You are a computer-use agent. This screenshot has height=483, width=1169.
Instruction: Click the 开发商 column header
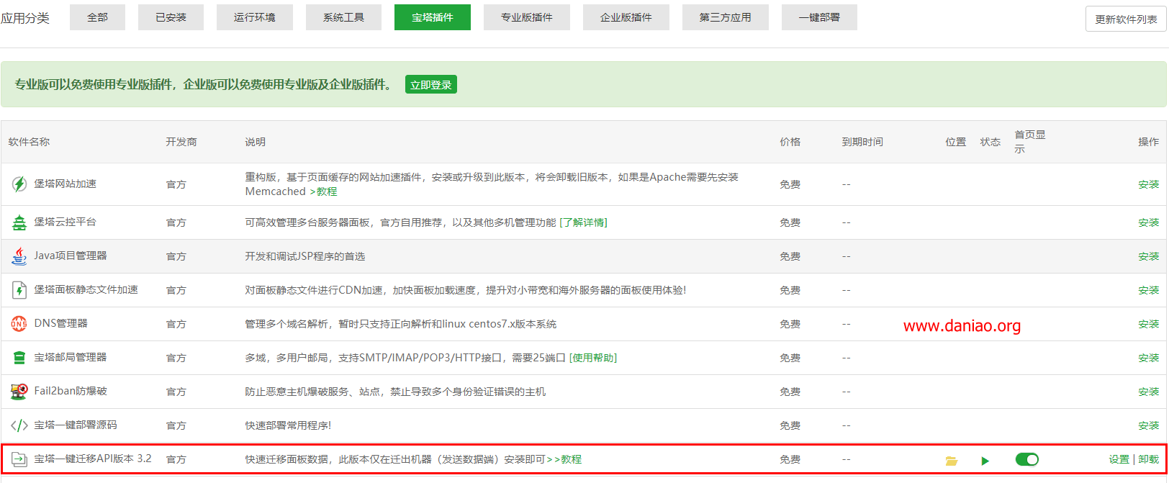coord(181,142)
